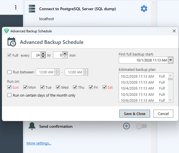This screenshot has height=153, width=179.
Task: Click the Run between start time field
Action: click(x=45, y=72)
